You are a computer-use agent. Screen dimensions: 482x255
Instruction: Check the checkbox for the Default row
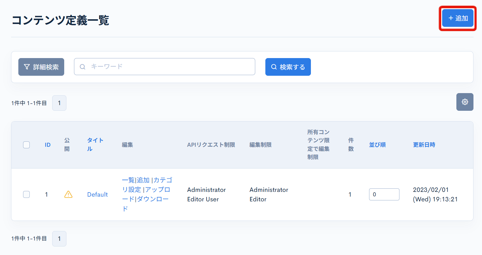(27, 194)
